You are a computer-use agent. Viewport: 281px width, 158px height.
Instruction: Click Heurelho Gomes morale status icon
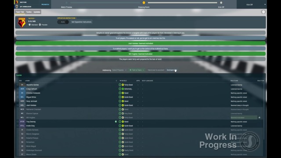pos(123,85)
